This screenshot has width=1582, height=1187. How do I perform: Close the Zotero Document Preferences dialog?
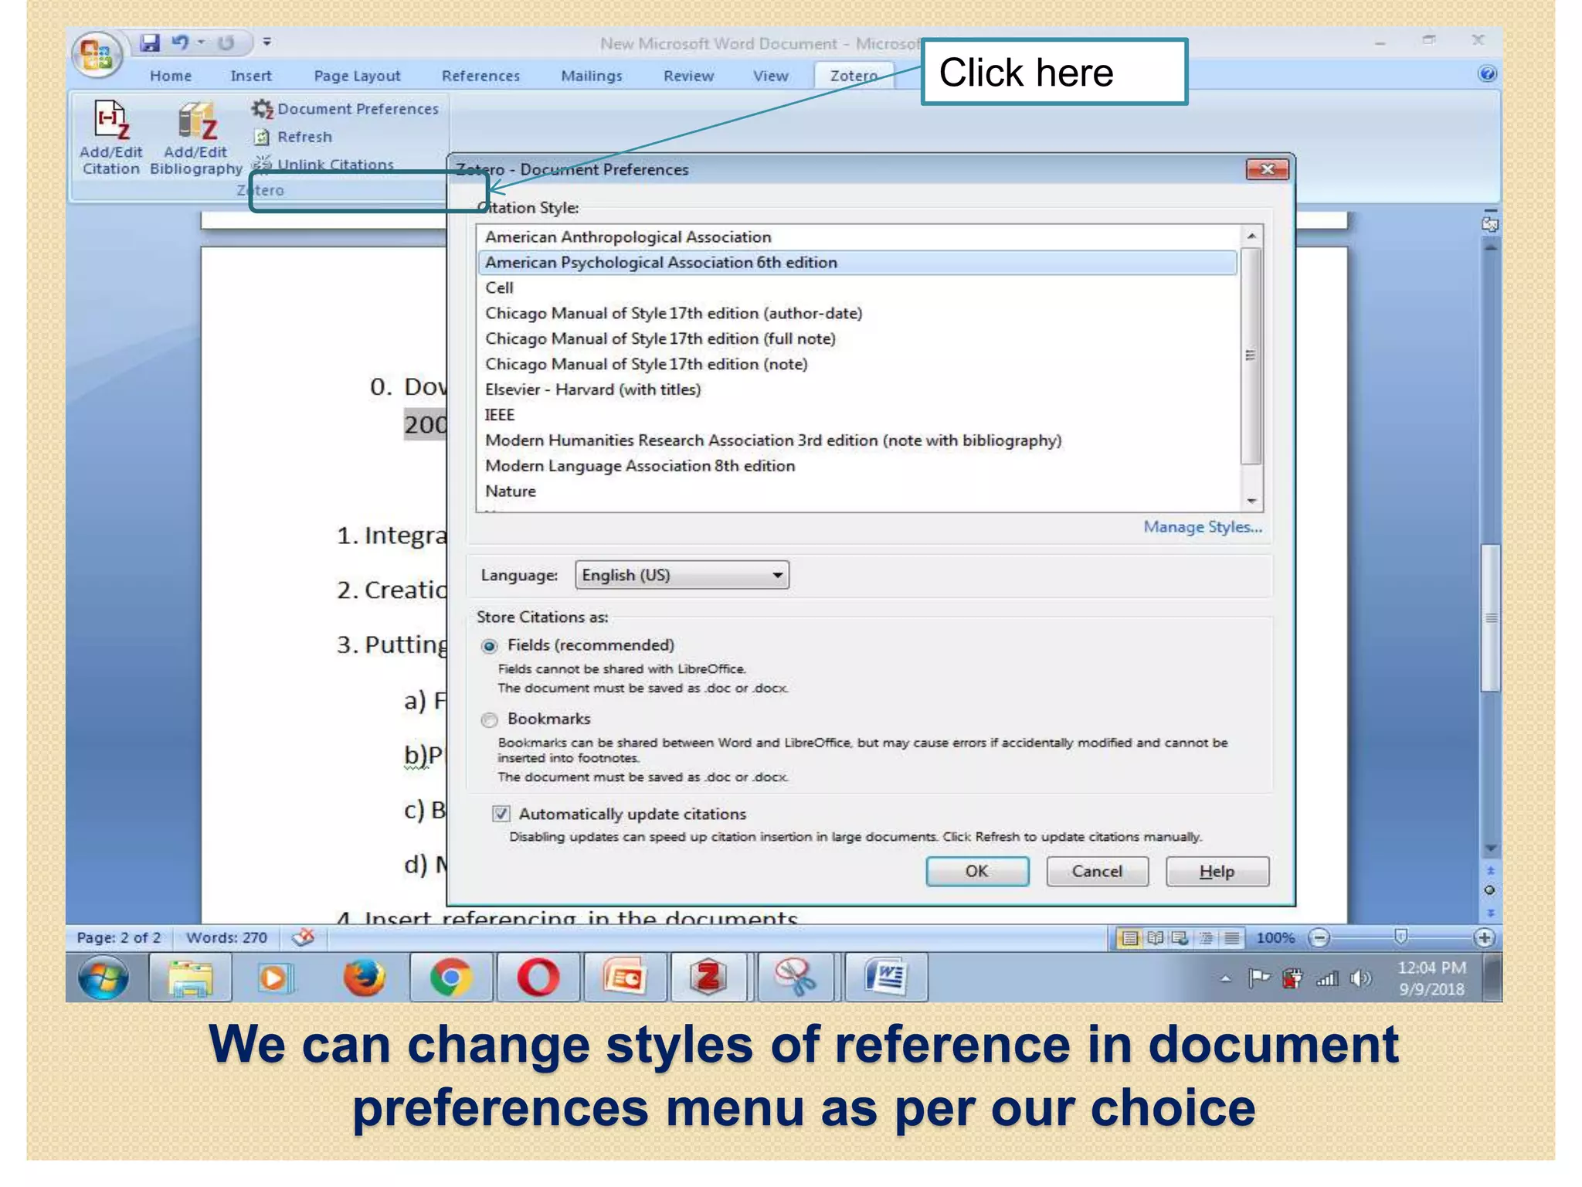pyautogui.click(x=1267, y=169)
